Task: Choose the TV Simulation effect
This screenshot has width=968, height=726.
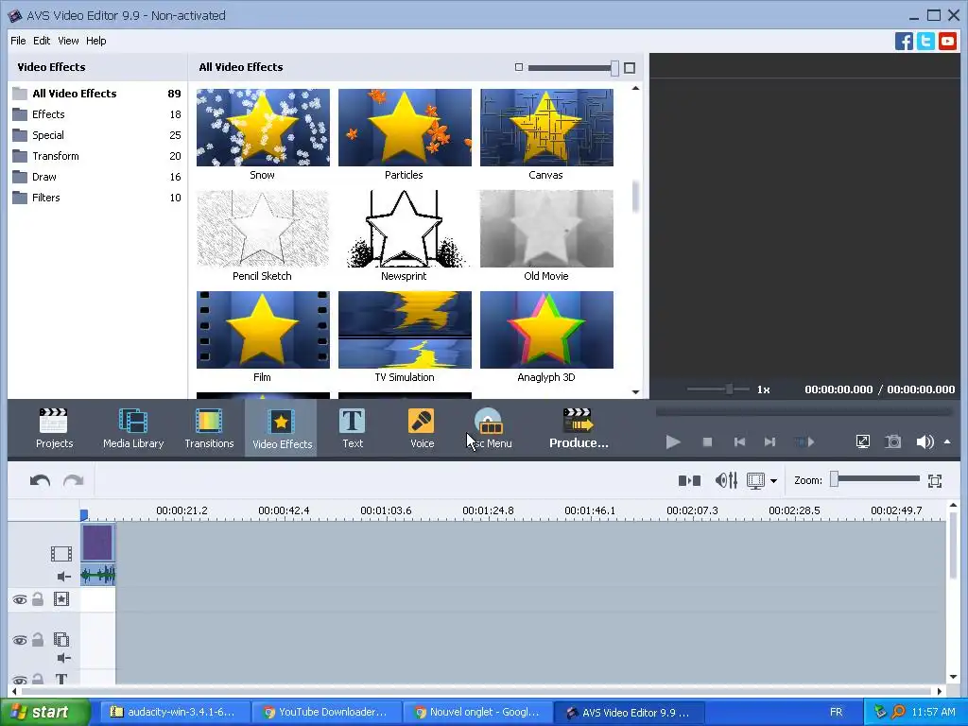Action: tap(405, 330)
